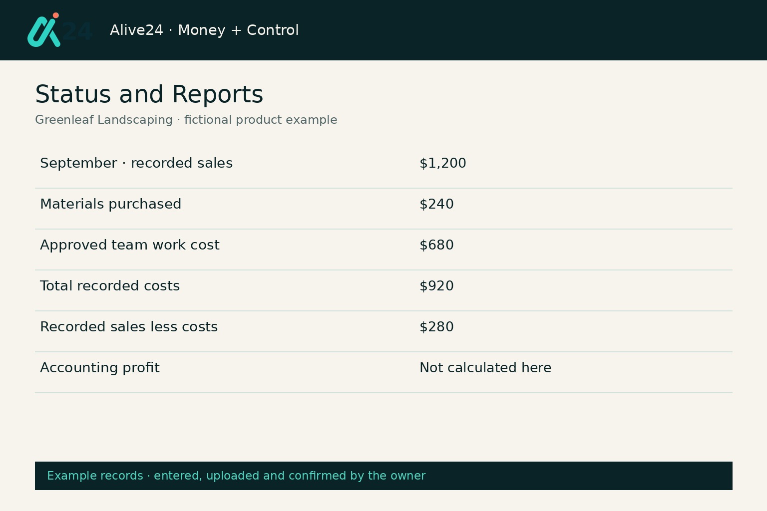Select the Recorded sales less costs label
This screenshot has width=767, height=511.
[x=129, y=327]
